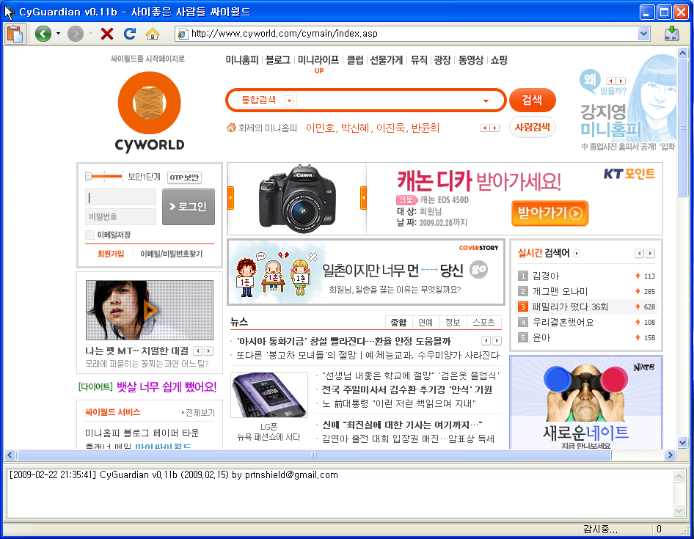Go to the home page icon
Viewport: 694px width, 539px height.
pos(153,34)
